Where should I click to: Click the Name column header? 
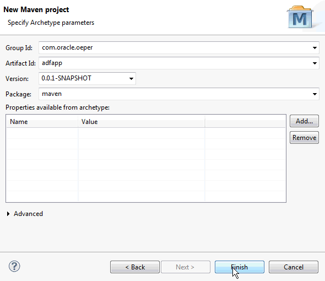(42, 122)
